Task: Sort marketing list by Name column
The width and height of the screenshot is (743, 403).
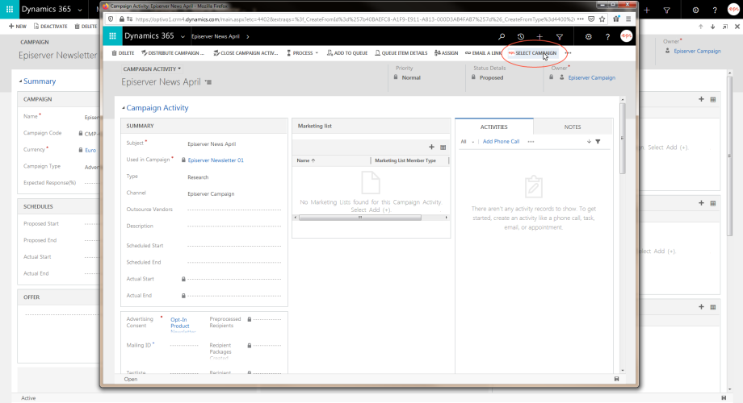Action: [305, 161]
